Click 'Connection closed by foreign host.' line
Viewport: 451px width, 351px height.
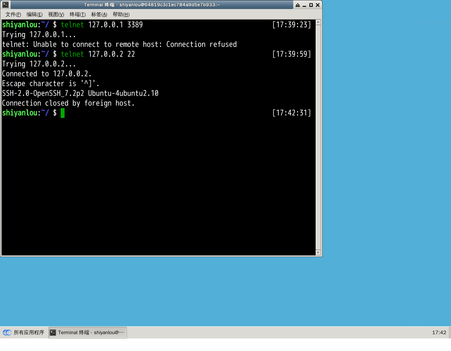tap(68, 103)
